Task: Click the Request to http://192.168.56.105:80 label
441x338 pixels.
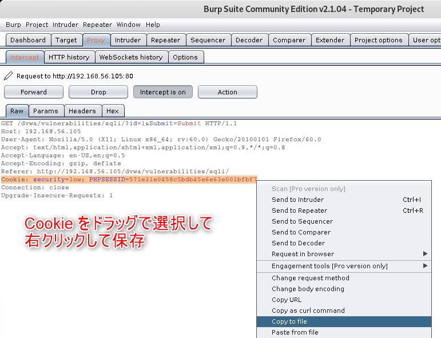Action: pos(75,76)
